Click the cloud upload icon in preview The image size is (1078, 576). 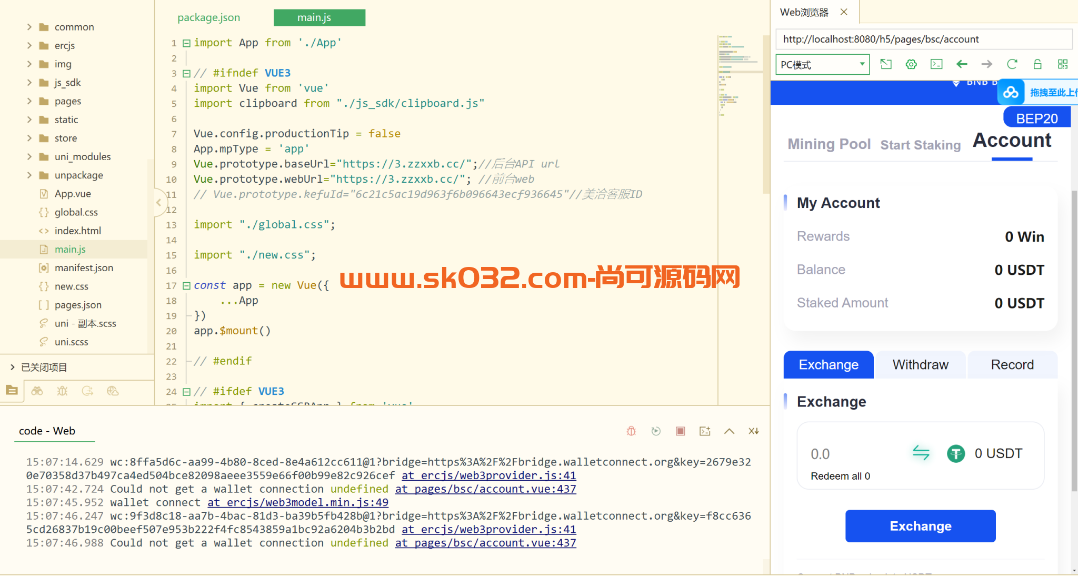pyautogui.click(x=1011, y=93)
